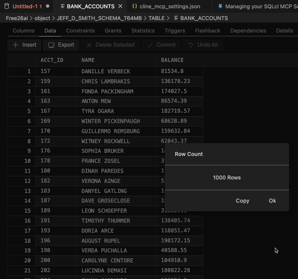The image size is (298, 279).
Task: Show the Grants tab
Action: pos(113,30)
